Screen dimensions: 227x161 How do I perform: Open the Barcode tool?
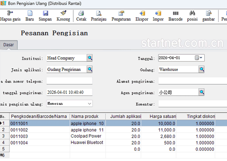pos(176,13)
